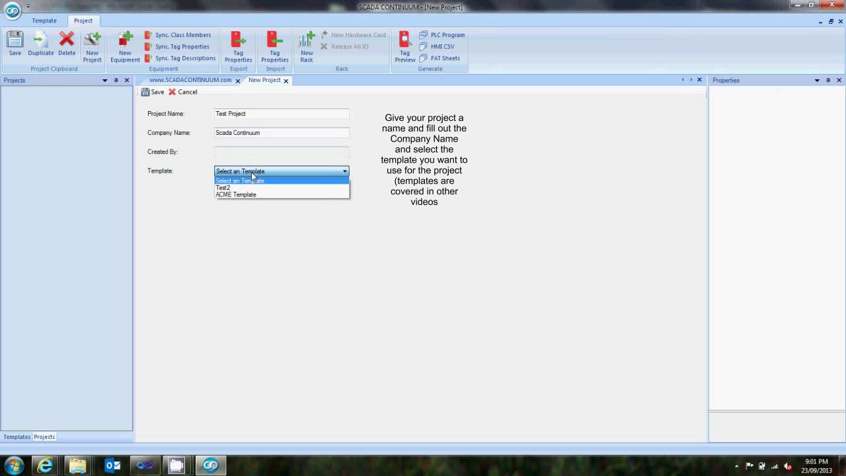Open the application orb menu
Image resolution: width=846 pixels, height=476 pixels.
click(x=13, y=11)
